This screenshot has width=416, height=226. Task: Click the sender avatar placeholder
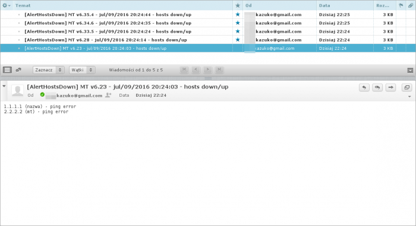coord(17,91)
